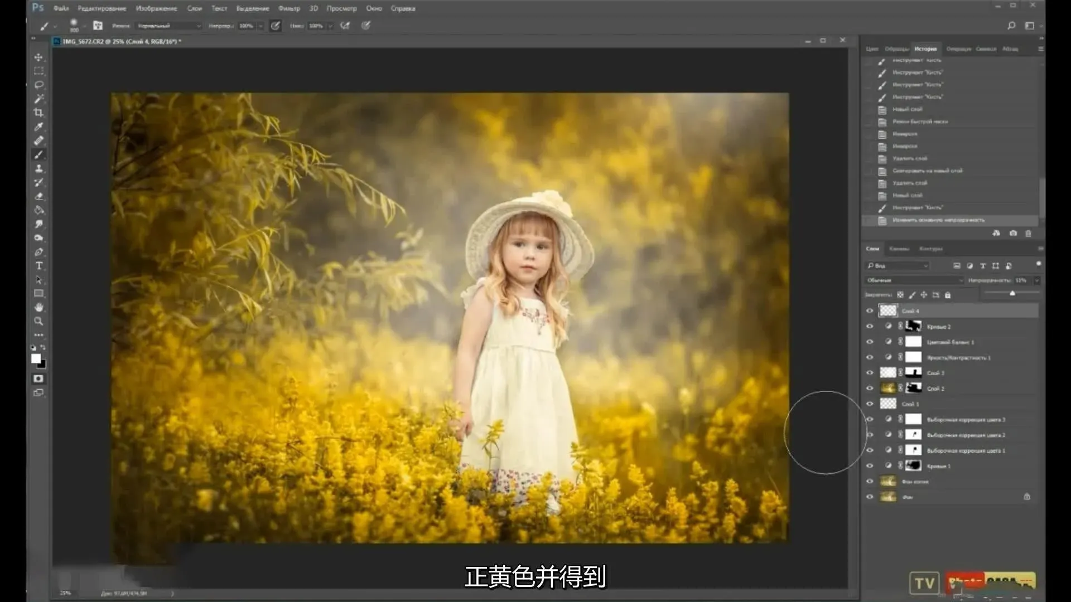Screen dimensions: 1071x602
Task: Select the Hand tool
Action: (x=38, y=307)
